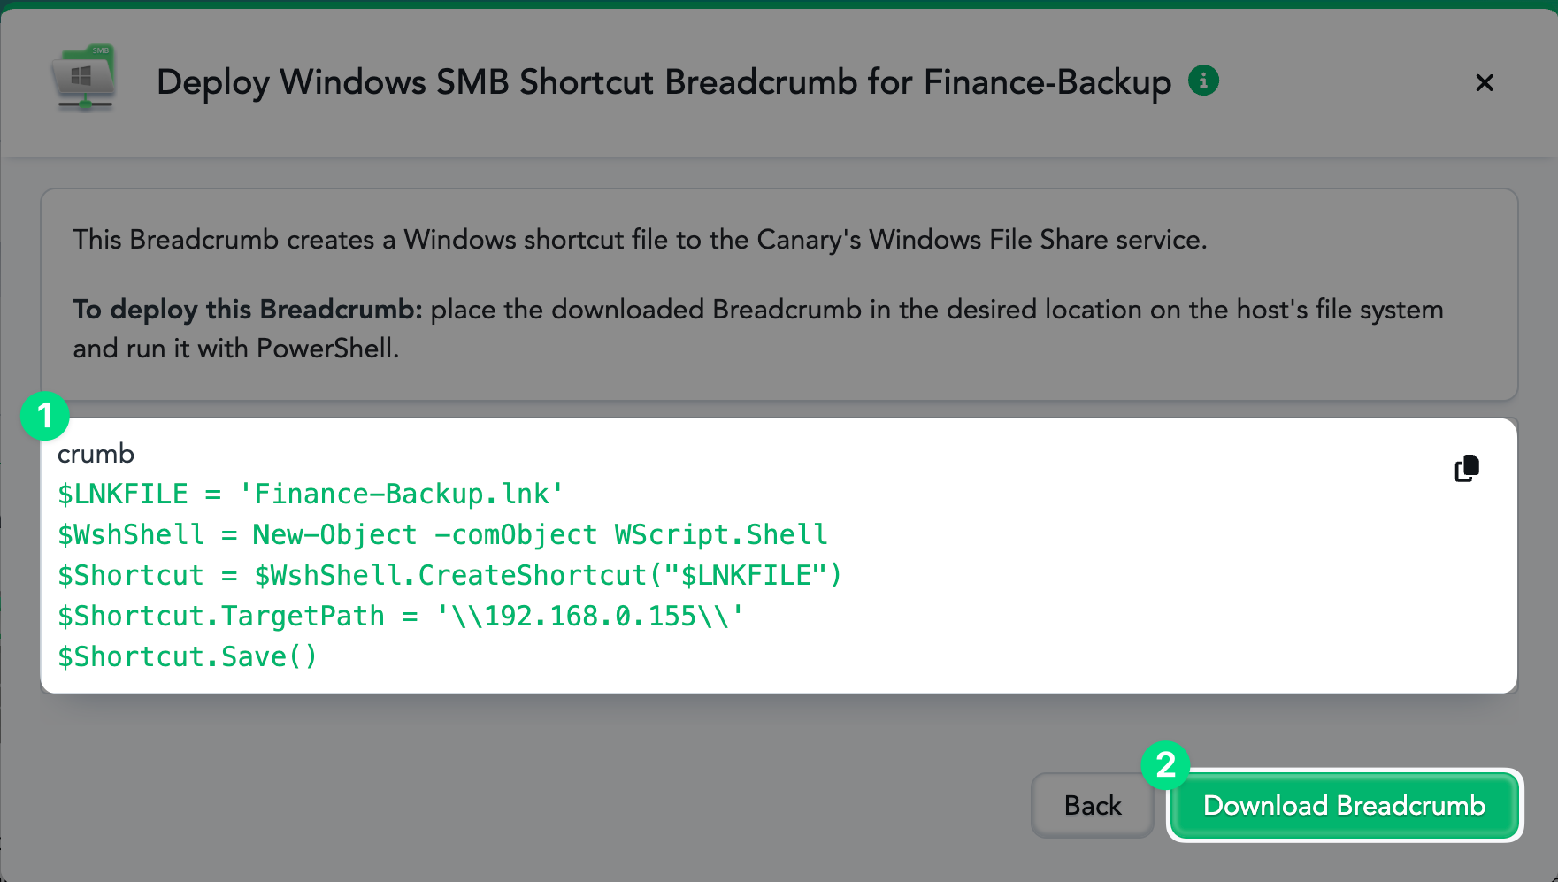The width and height of the screenshot is (1558, 882).
Task: Click the 'and run it with PowerShell.' text
Action: [x=235, y=349]
